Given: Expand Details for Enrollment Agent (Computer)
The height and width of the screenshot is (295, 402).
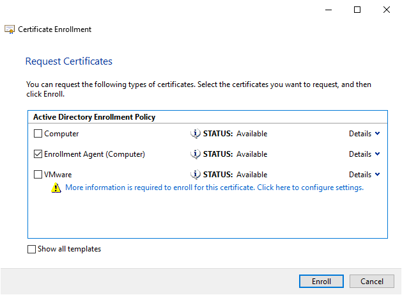Looking at the screenshot, I should pos(364,154).
